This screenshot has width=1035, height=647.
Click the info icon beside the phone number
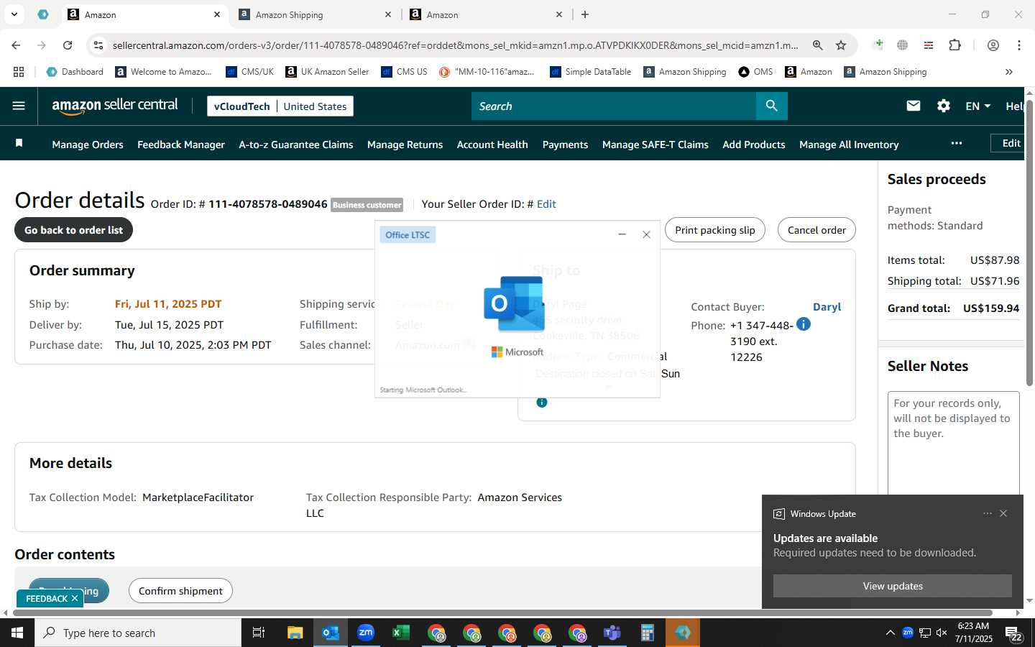click(804, 324)
